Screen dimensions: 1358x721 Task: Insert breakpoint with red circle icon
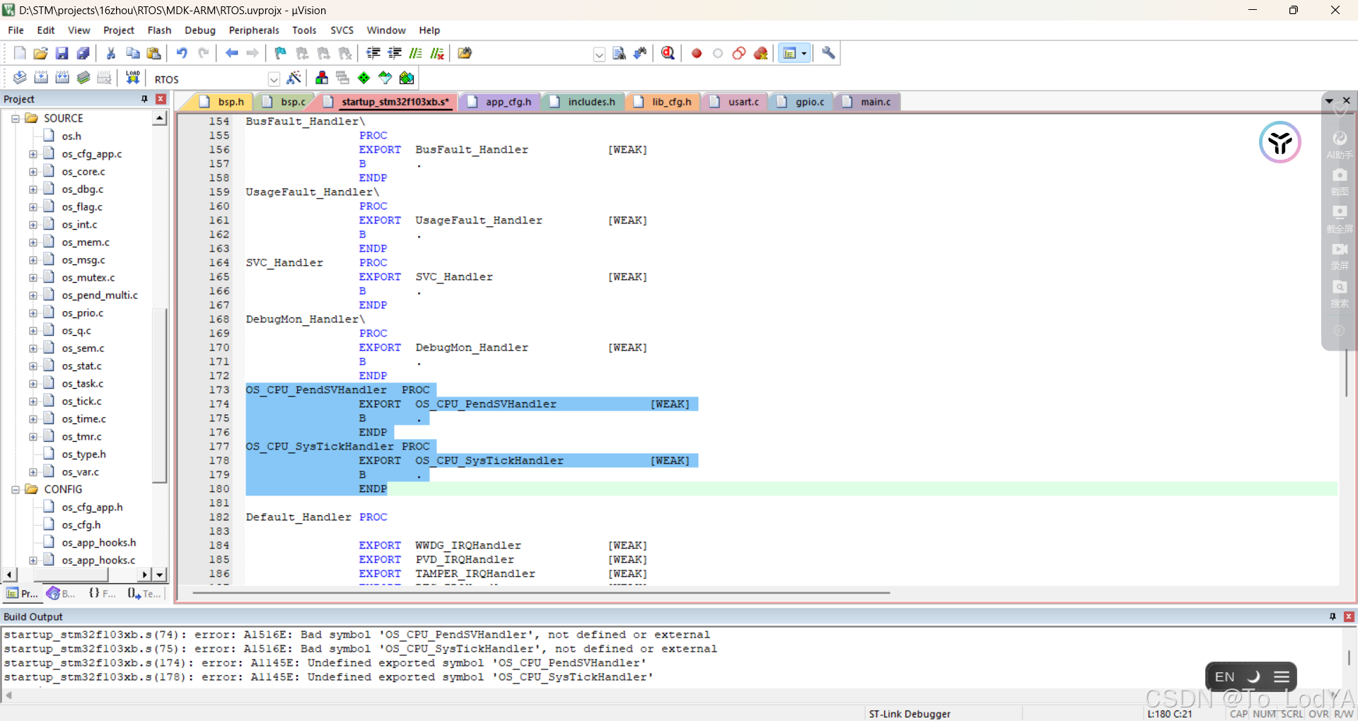pos(697,53)
